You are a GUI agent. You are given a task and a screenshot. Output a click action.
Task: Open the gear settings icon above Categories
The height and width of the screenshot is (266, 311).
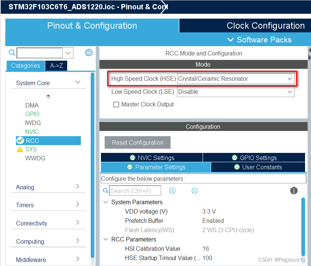pyautogui.click(x=89, y=52)
